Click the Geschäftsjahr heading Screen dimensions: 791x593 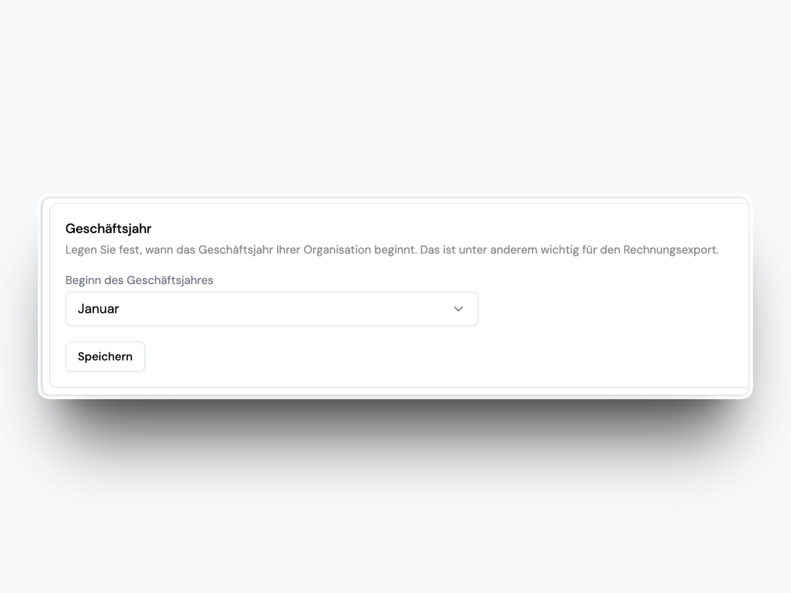(x=108, y=229)
